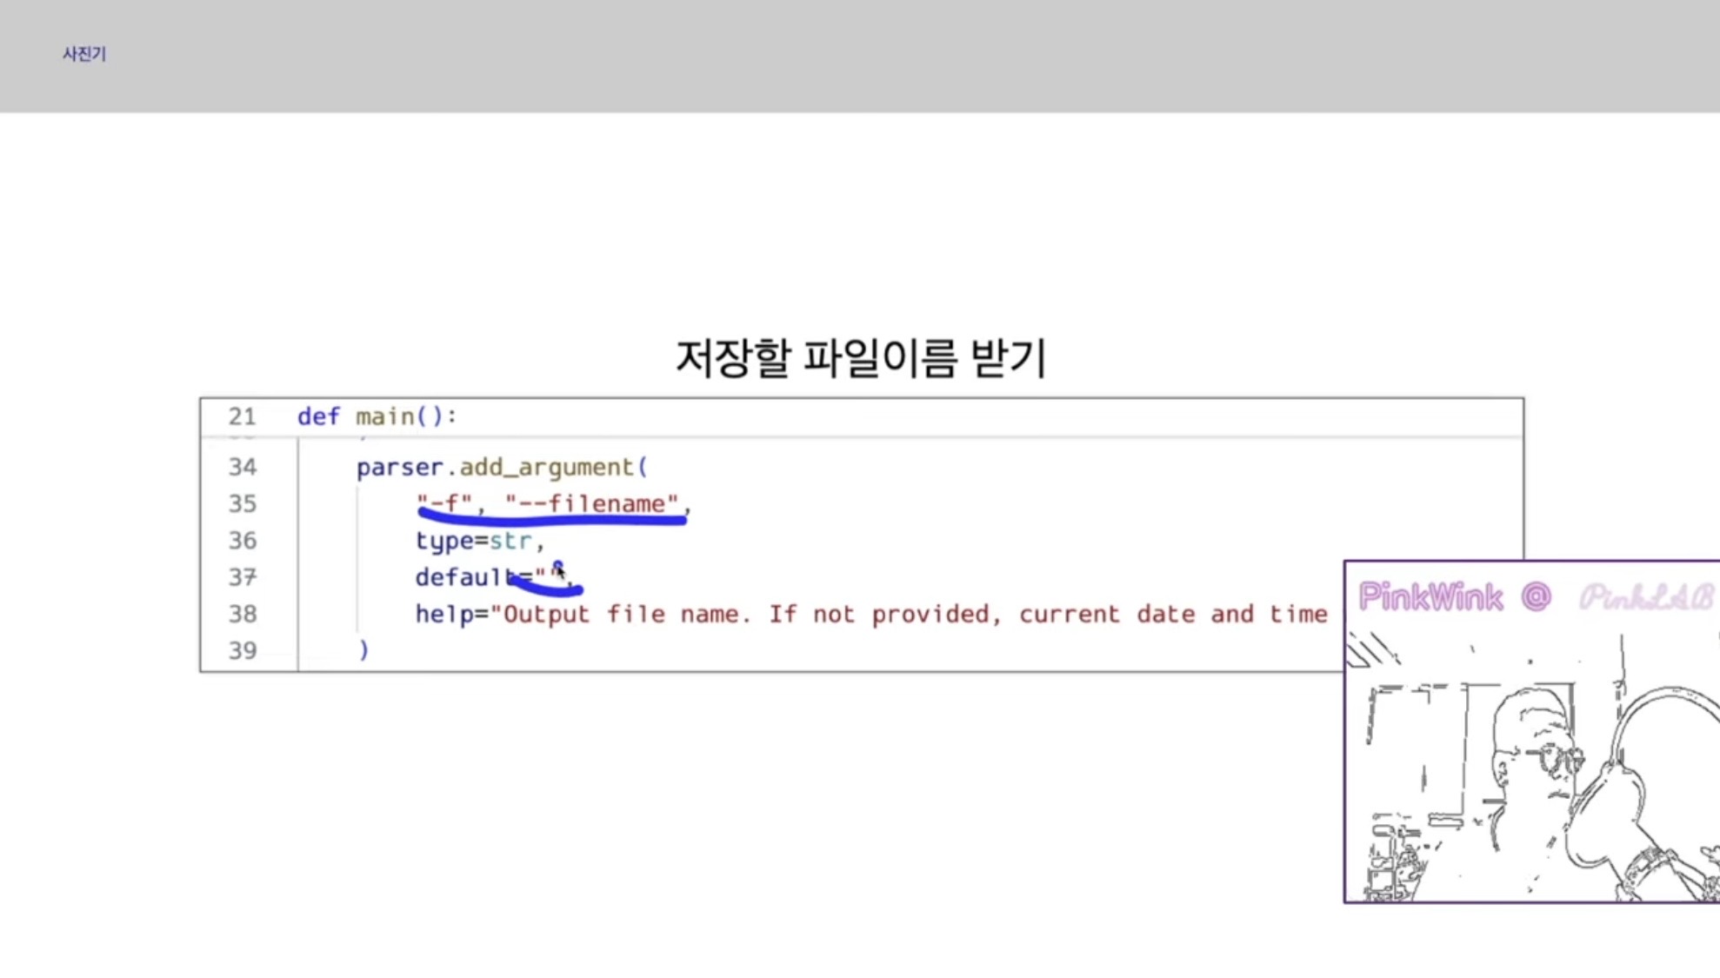Click type=str on line 36
Screen dimensions: 1720x978
[474, 541]
